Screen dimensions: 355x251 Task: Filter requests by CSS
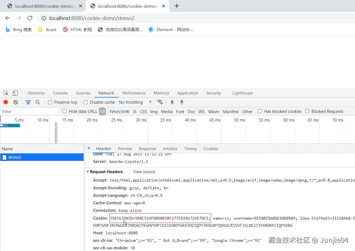coord(143,111)
